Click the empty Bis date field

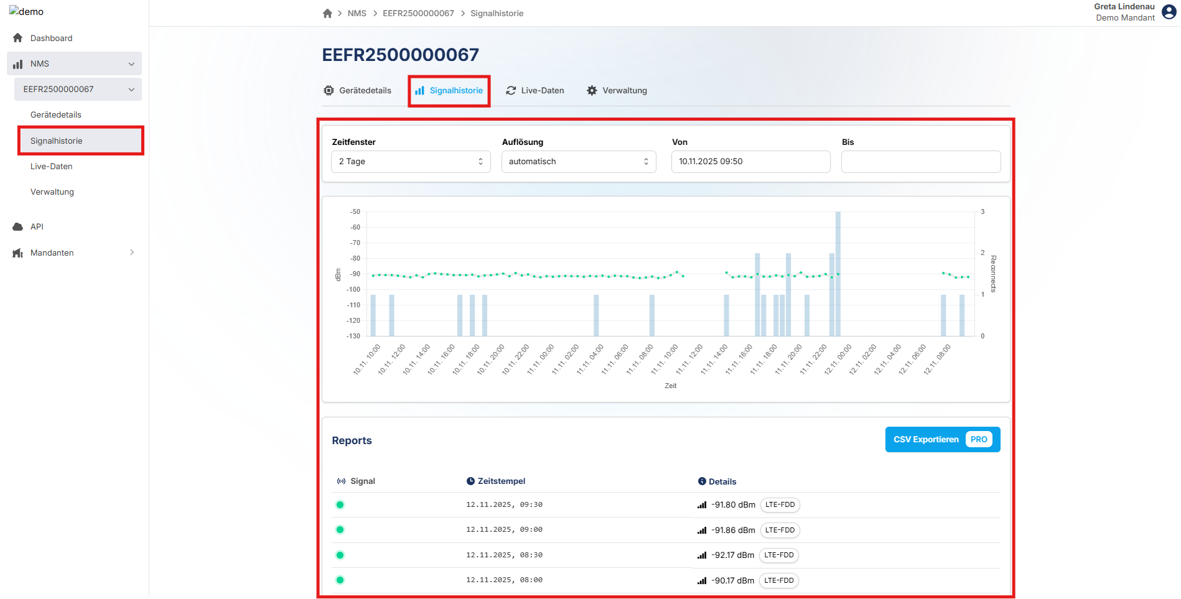(x=920, y=162)
